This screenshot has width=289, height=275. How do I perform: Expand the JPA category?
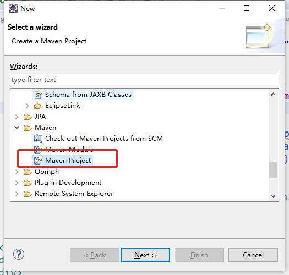coord(17,117)
